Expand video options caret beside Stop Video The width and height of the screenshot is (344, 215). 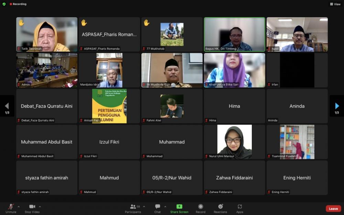40,207
